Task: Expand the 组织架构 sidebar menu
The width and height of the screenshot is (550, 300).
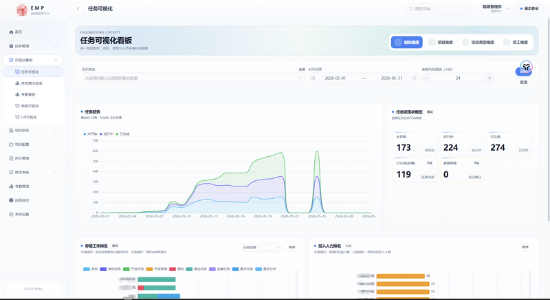Action: pos(33,130)
